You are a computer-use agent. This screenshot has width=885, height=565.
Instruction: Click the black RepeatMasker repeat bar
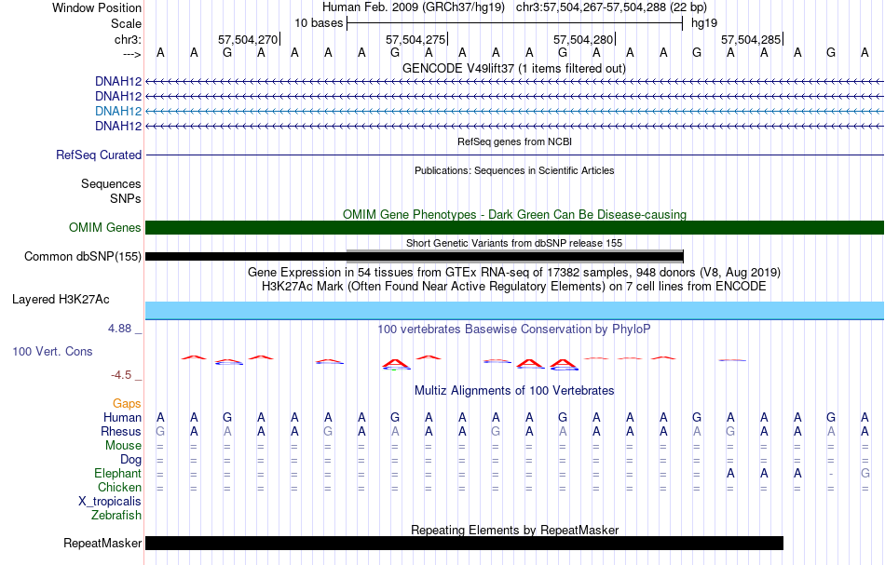point(464,543)
